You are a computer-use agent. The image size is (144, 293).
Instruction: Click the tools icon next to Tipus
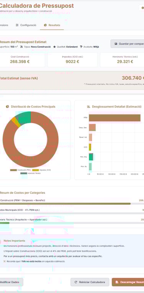(22, 47)
